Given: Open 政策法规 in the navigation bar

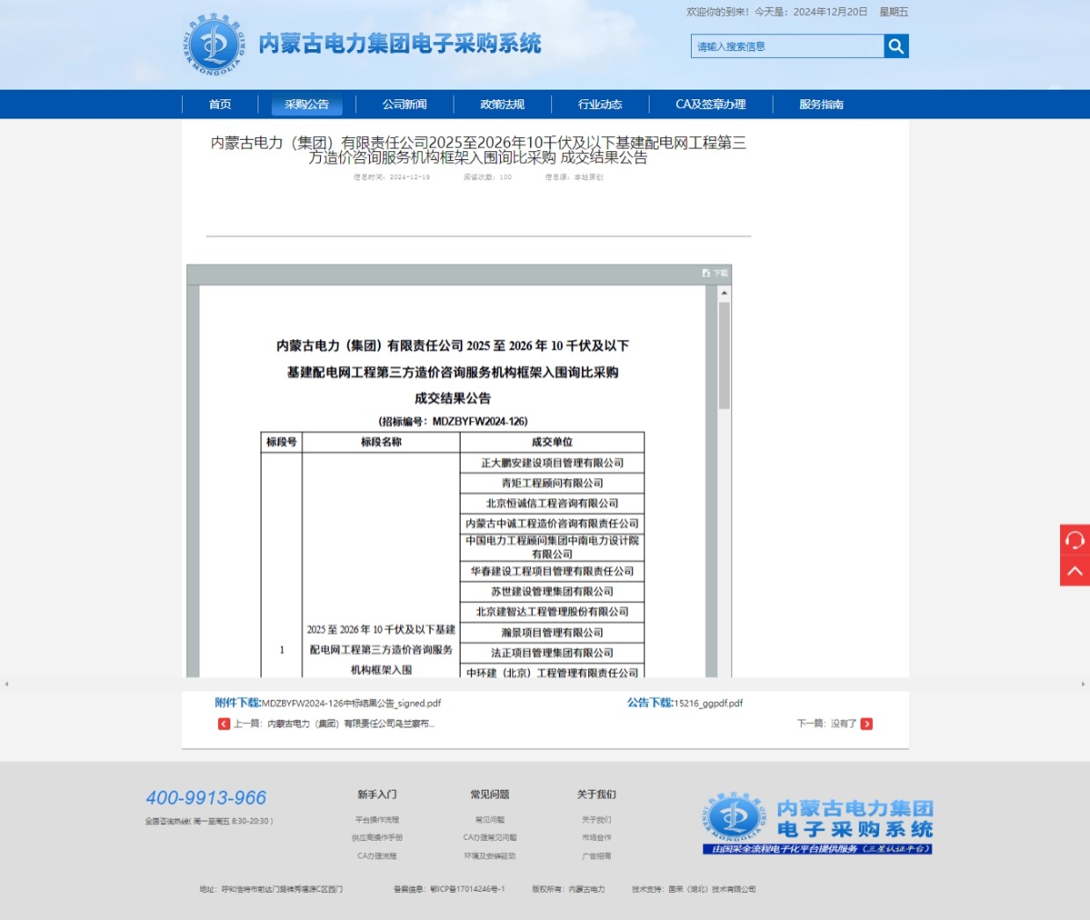Looking at the screenshot, I should pos(502,105).
